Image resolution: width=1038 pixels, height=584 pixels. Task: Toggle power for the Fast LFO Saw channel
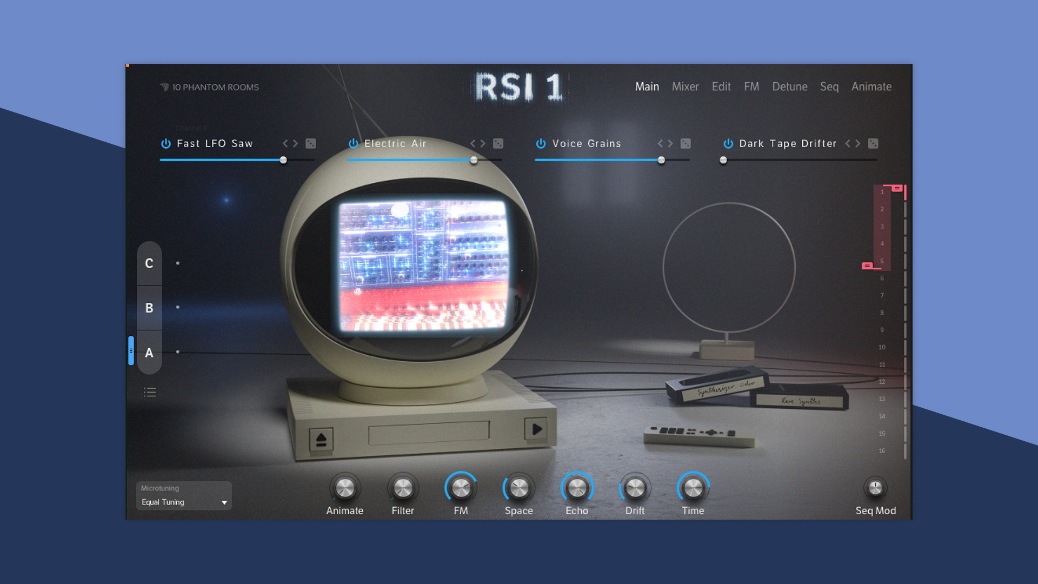point(165,143)
